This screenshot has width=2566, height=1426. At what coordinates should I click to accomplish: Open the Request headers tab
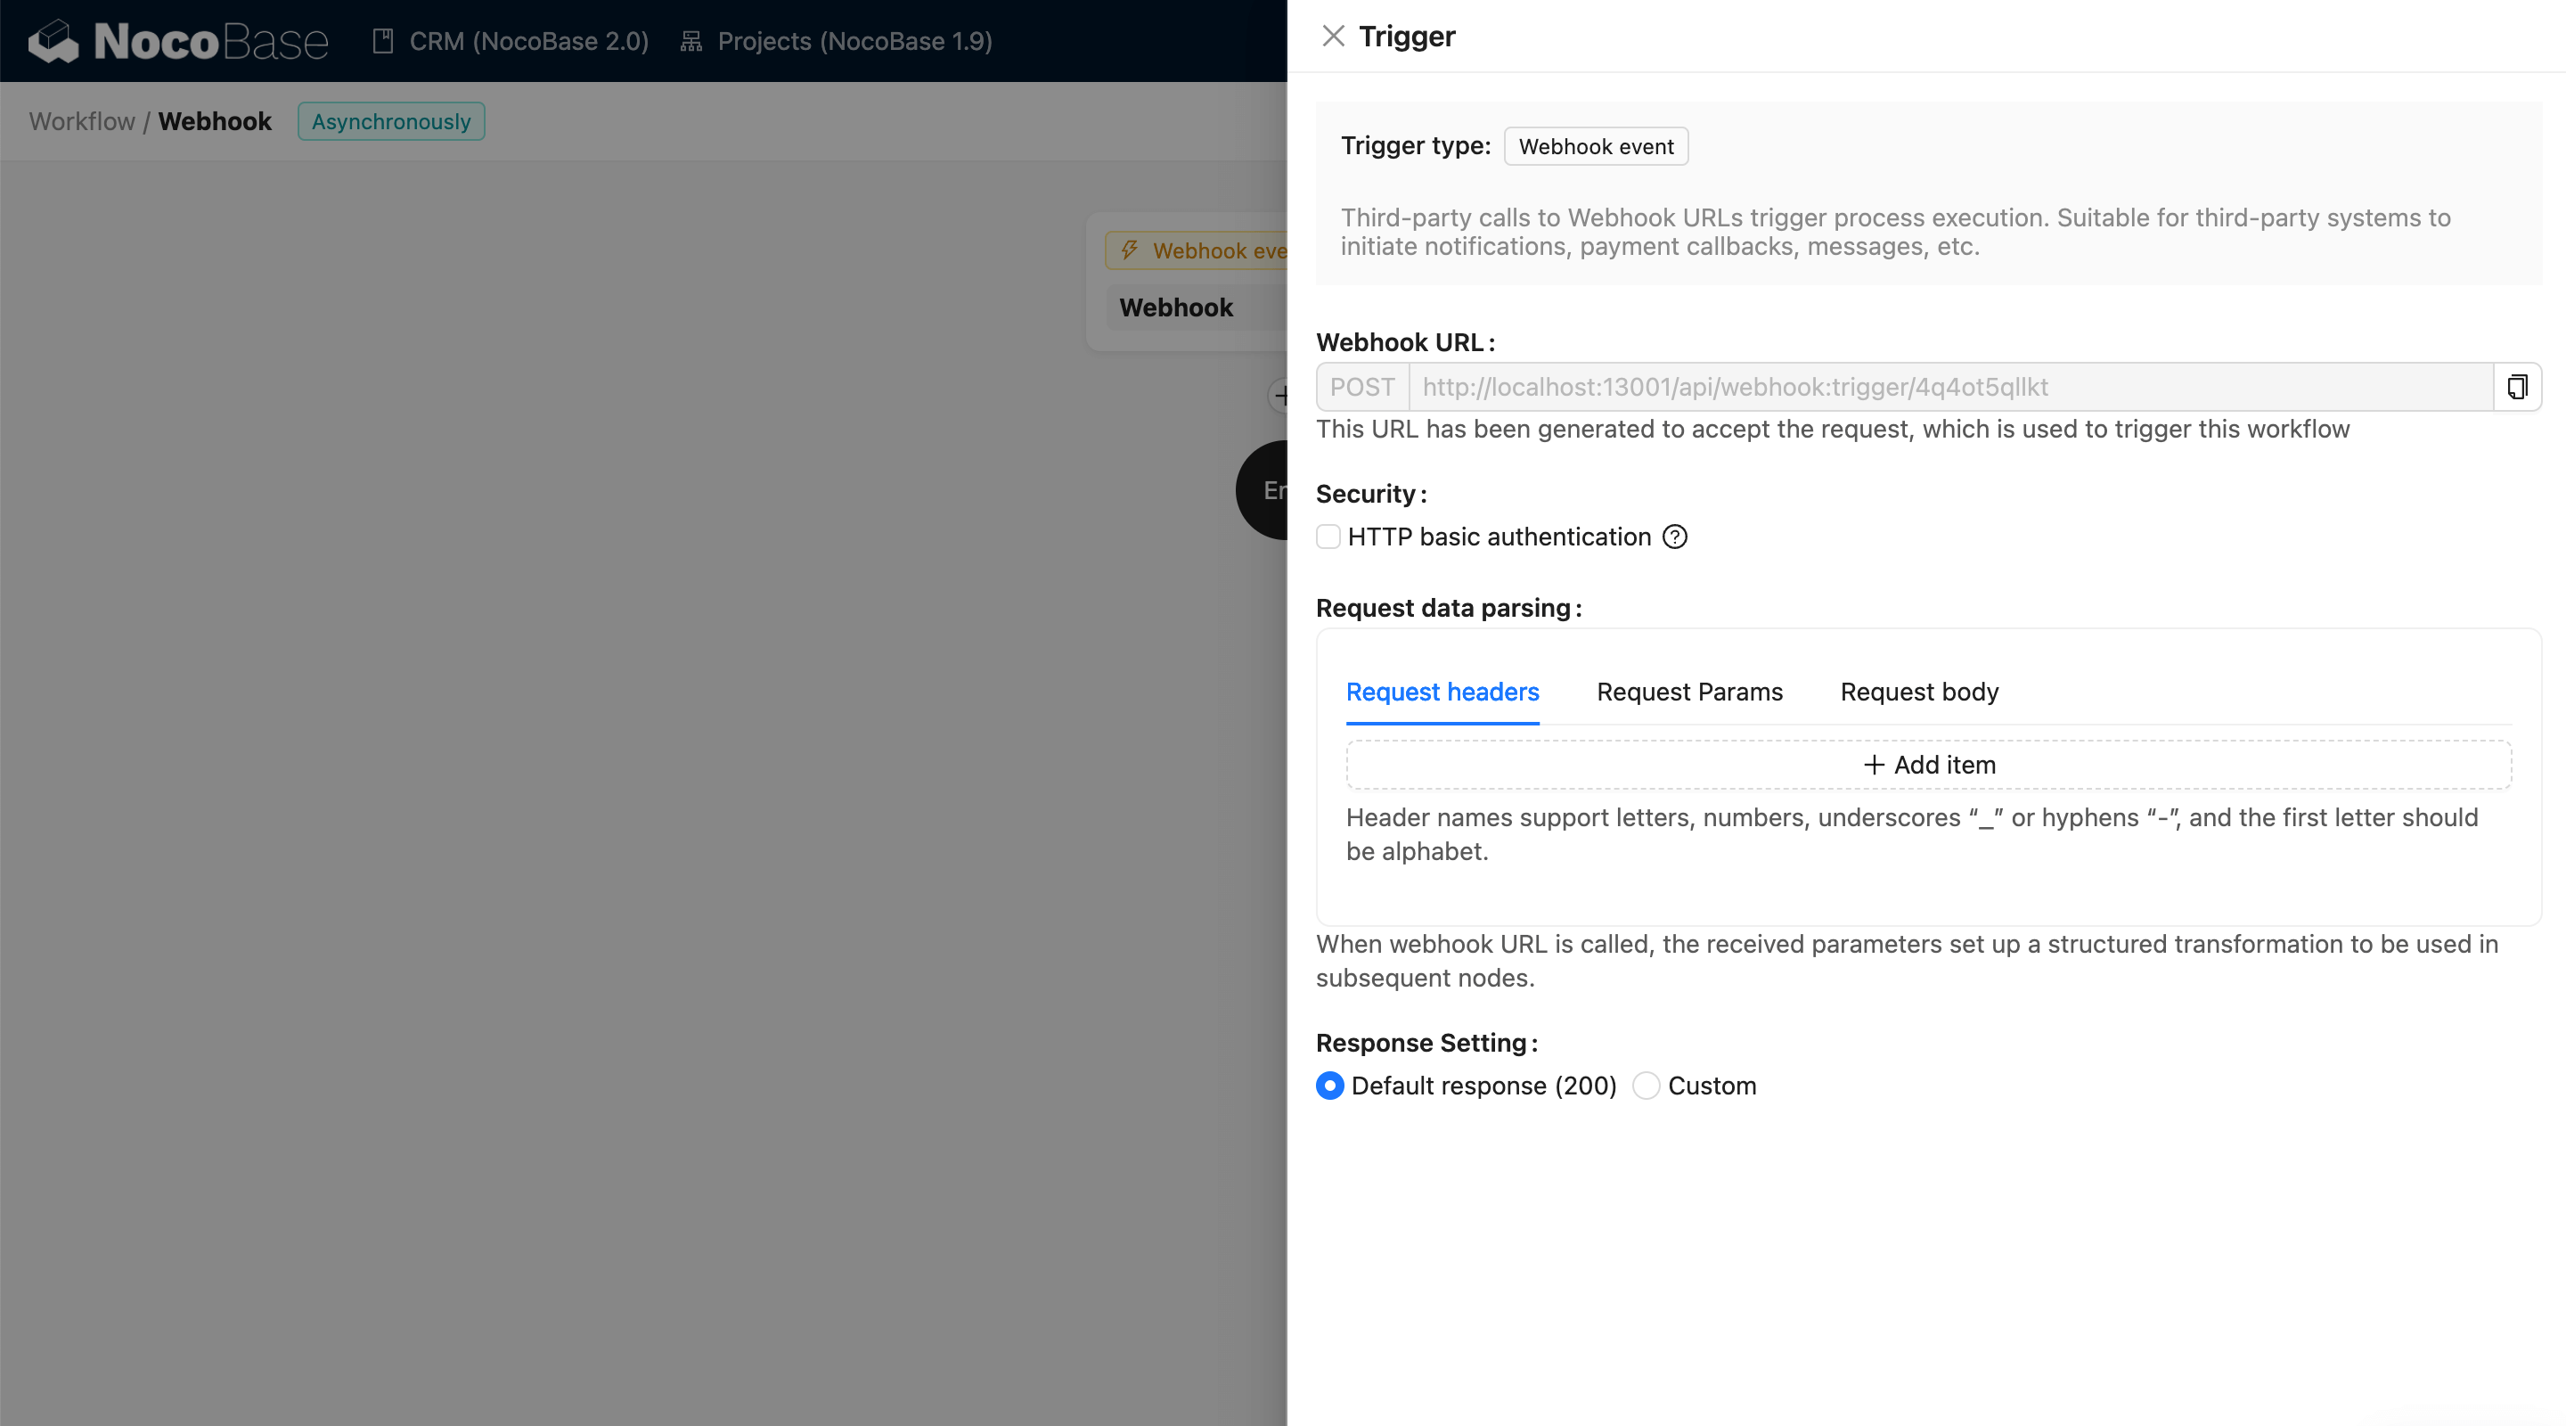point(1442,692)
